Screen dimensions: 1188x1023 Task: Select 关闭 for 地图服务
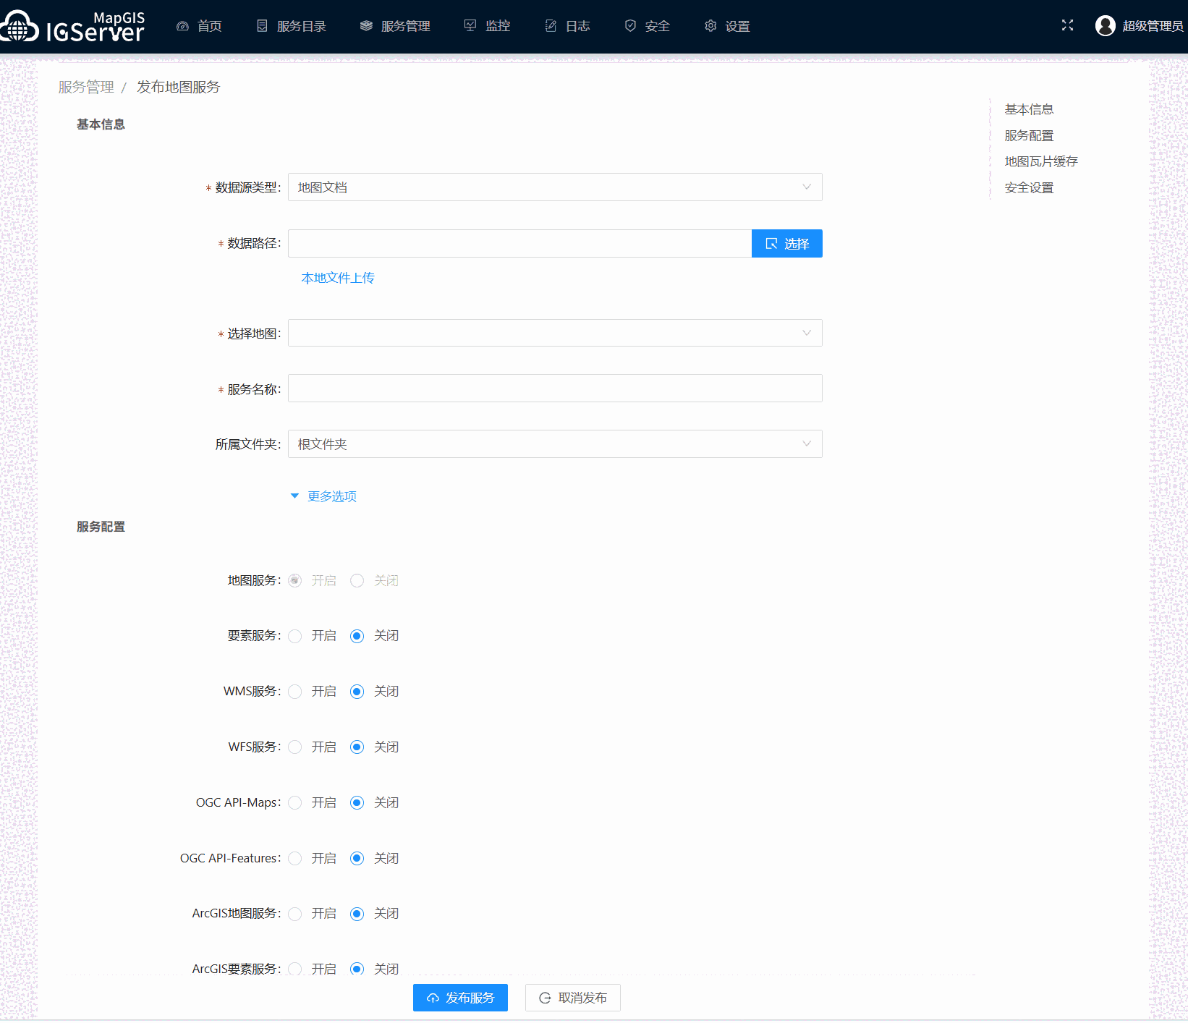pos(357,581)
